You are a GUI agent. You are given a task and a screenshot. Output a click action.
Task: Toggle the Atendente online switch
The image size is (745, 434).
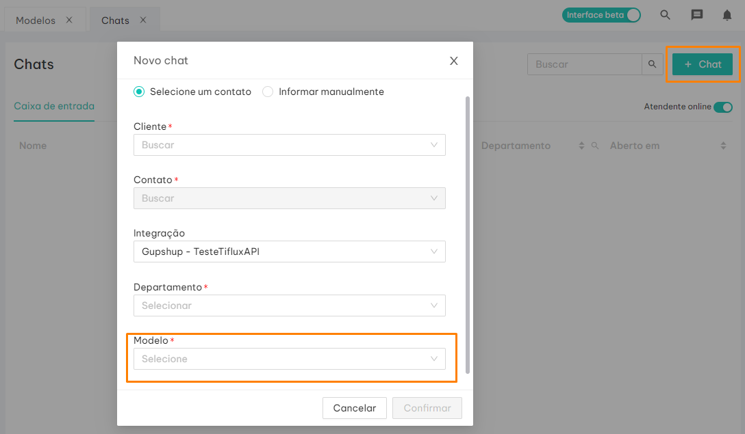point(723,107)
